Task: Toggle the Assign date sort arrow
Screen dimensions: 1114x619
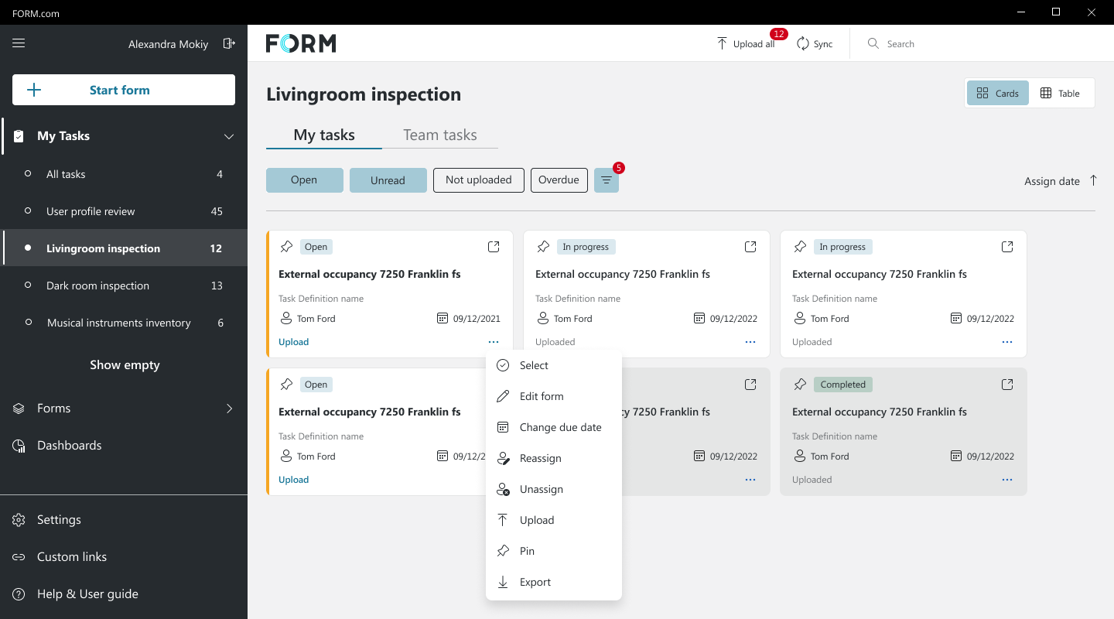Action: [x=1093, y=180]
